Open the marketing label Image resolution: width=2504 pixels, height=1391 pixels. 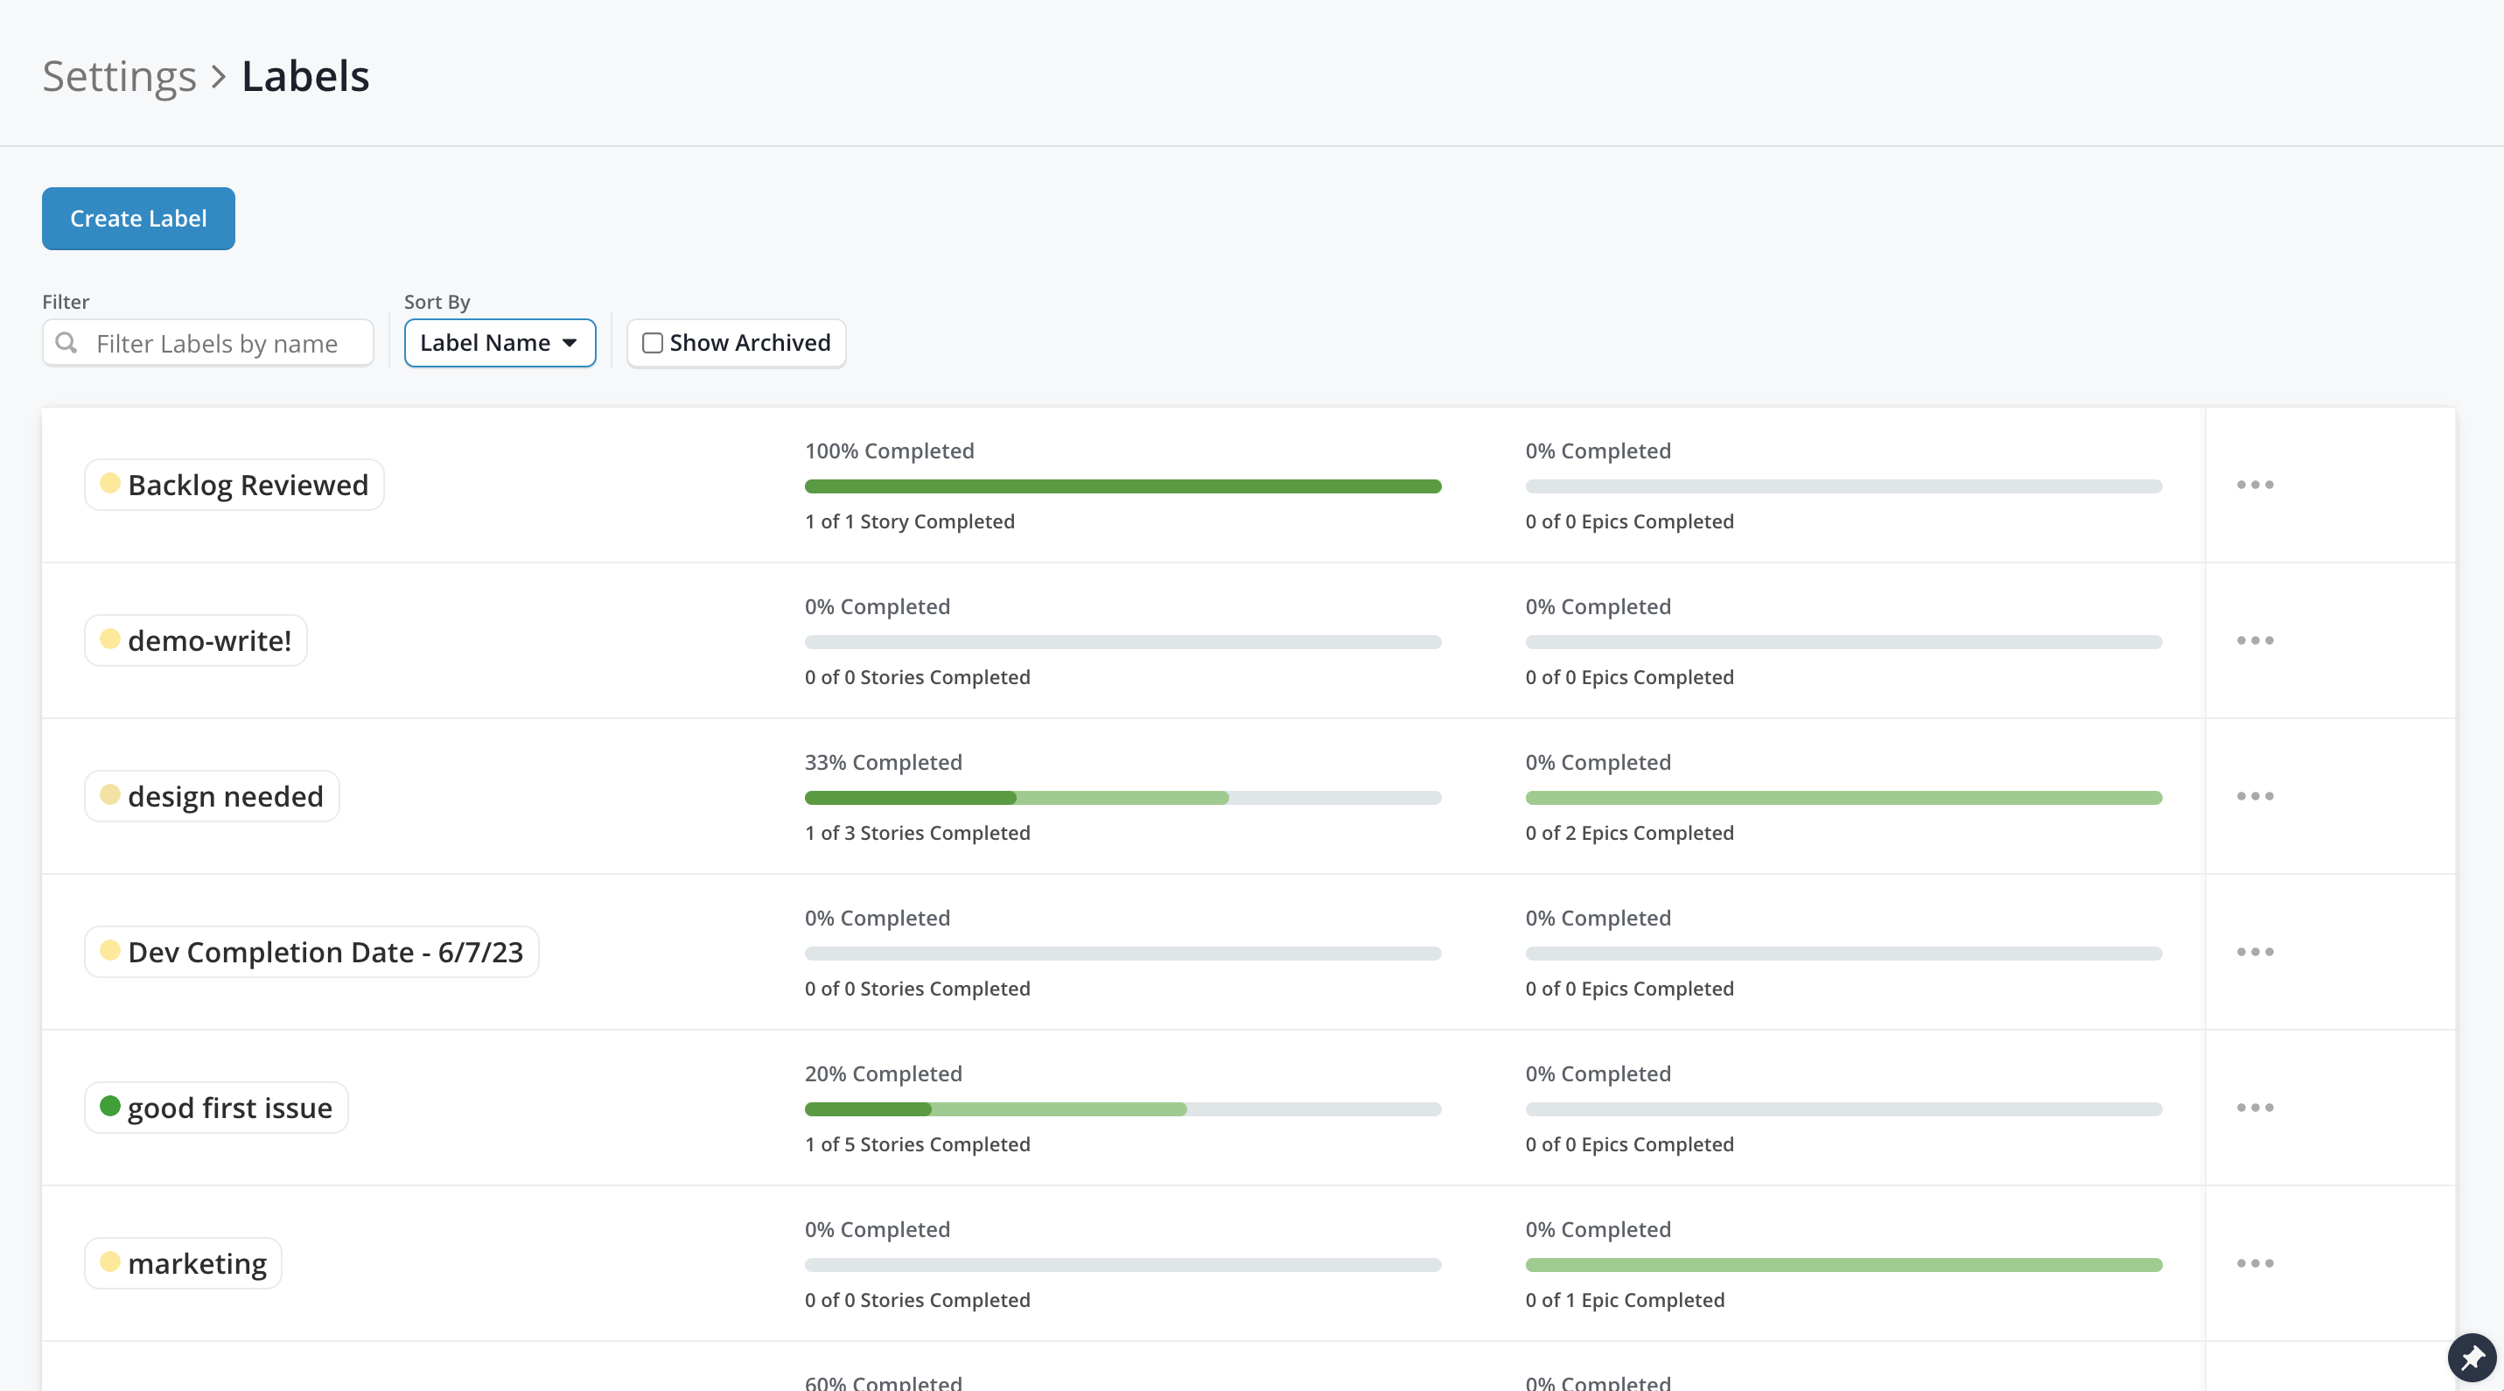point(183,1262)
